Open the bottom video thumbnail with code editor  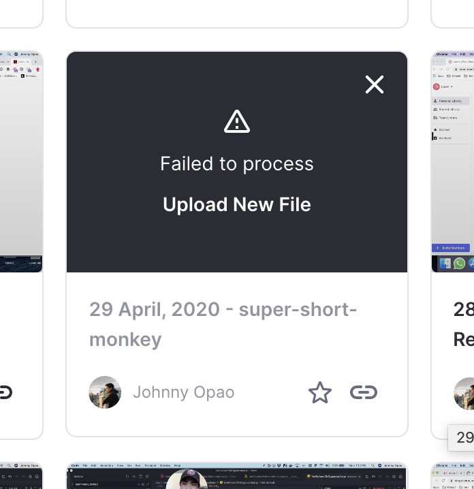tap(237, 476)
